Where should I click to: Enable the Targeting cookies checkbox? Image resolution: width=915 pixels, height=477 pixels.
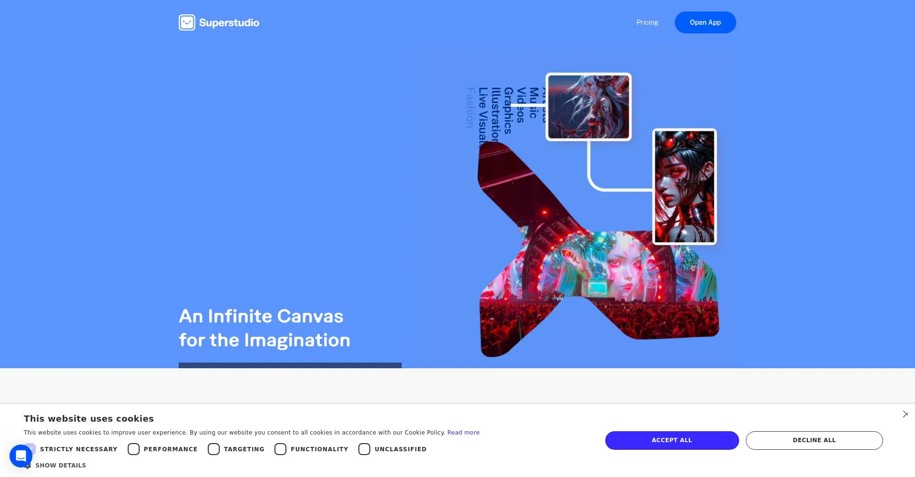[x=213, y=449]
